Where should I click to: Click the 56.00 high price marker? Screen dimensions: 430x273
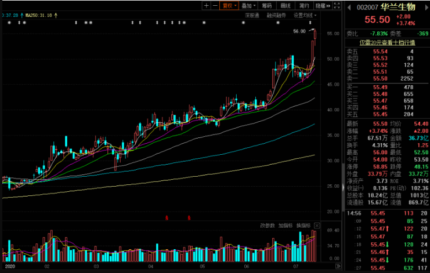pos(299,31)
